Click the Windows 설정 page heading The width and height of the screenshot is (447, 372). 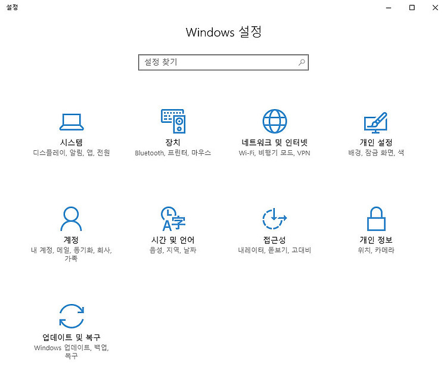click(223, 32)
